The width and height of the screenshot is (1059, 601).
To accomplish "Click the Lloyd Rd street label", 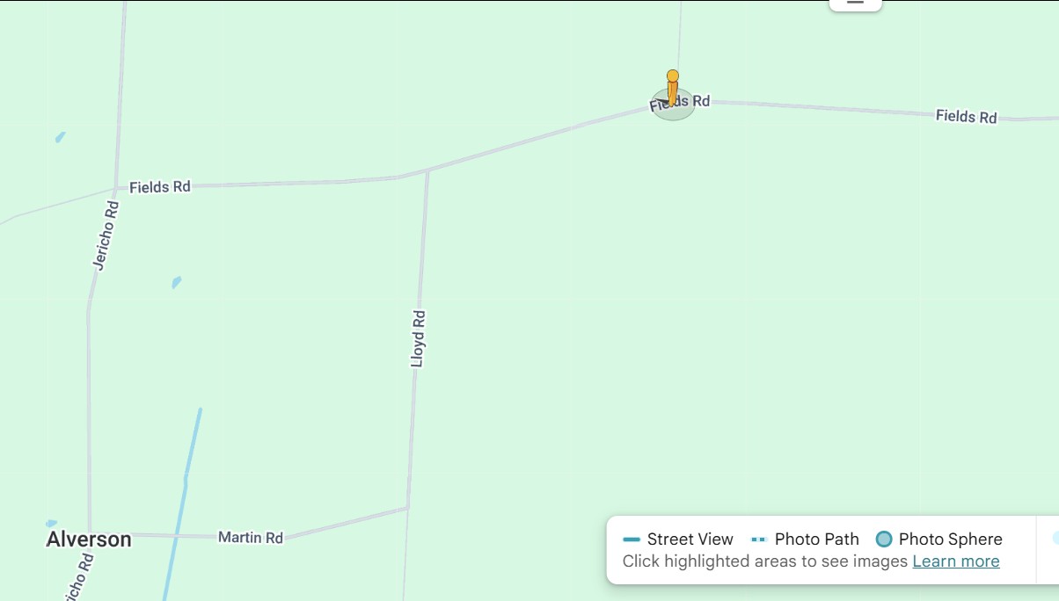I will point(419,338).
